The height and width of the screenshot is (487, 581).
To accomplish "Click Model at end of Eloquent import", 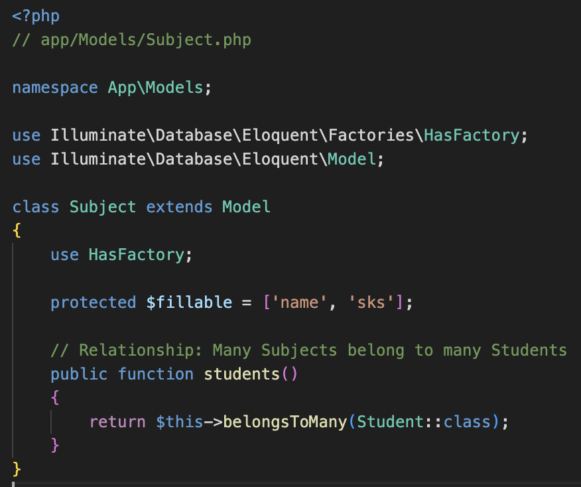I will (352, 159).
